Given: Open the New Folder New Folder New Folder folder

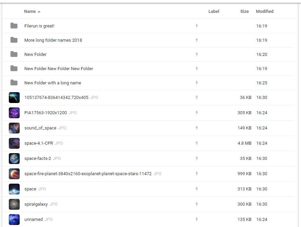Looking at the screenshot, I should pos(59,68).
